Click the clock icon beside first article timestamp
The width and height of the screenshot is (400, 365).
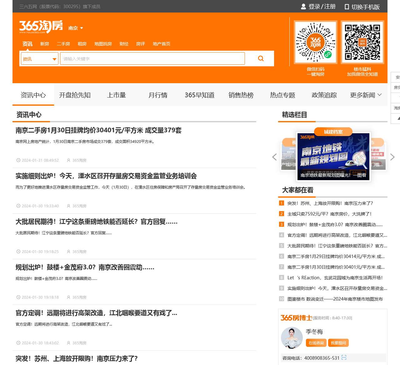[18, 160]
